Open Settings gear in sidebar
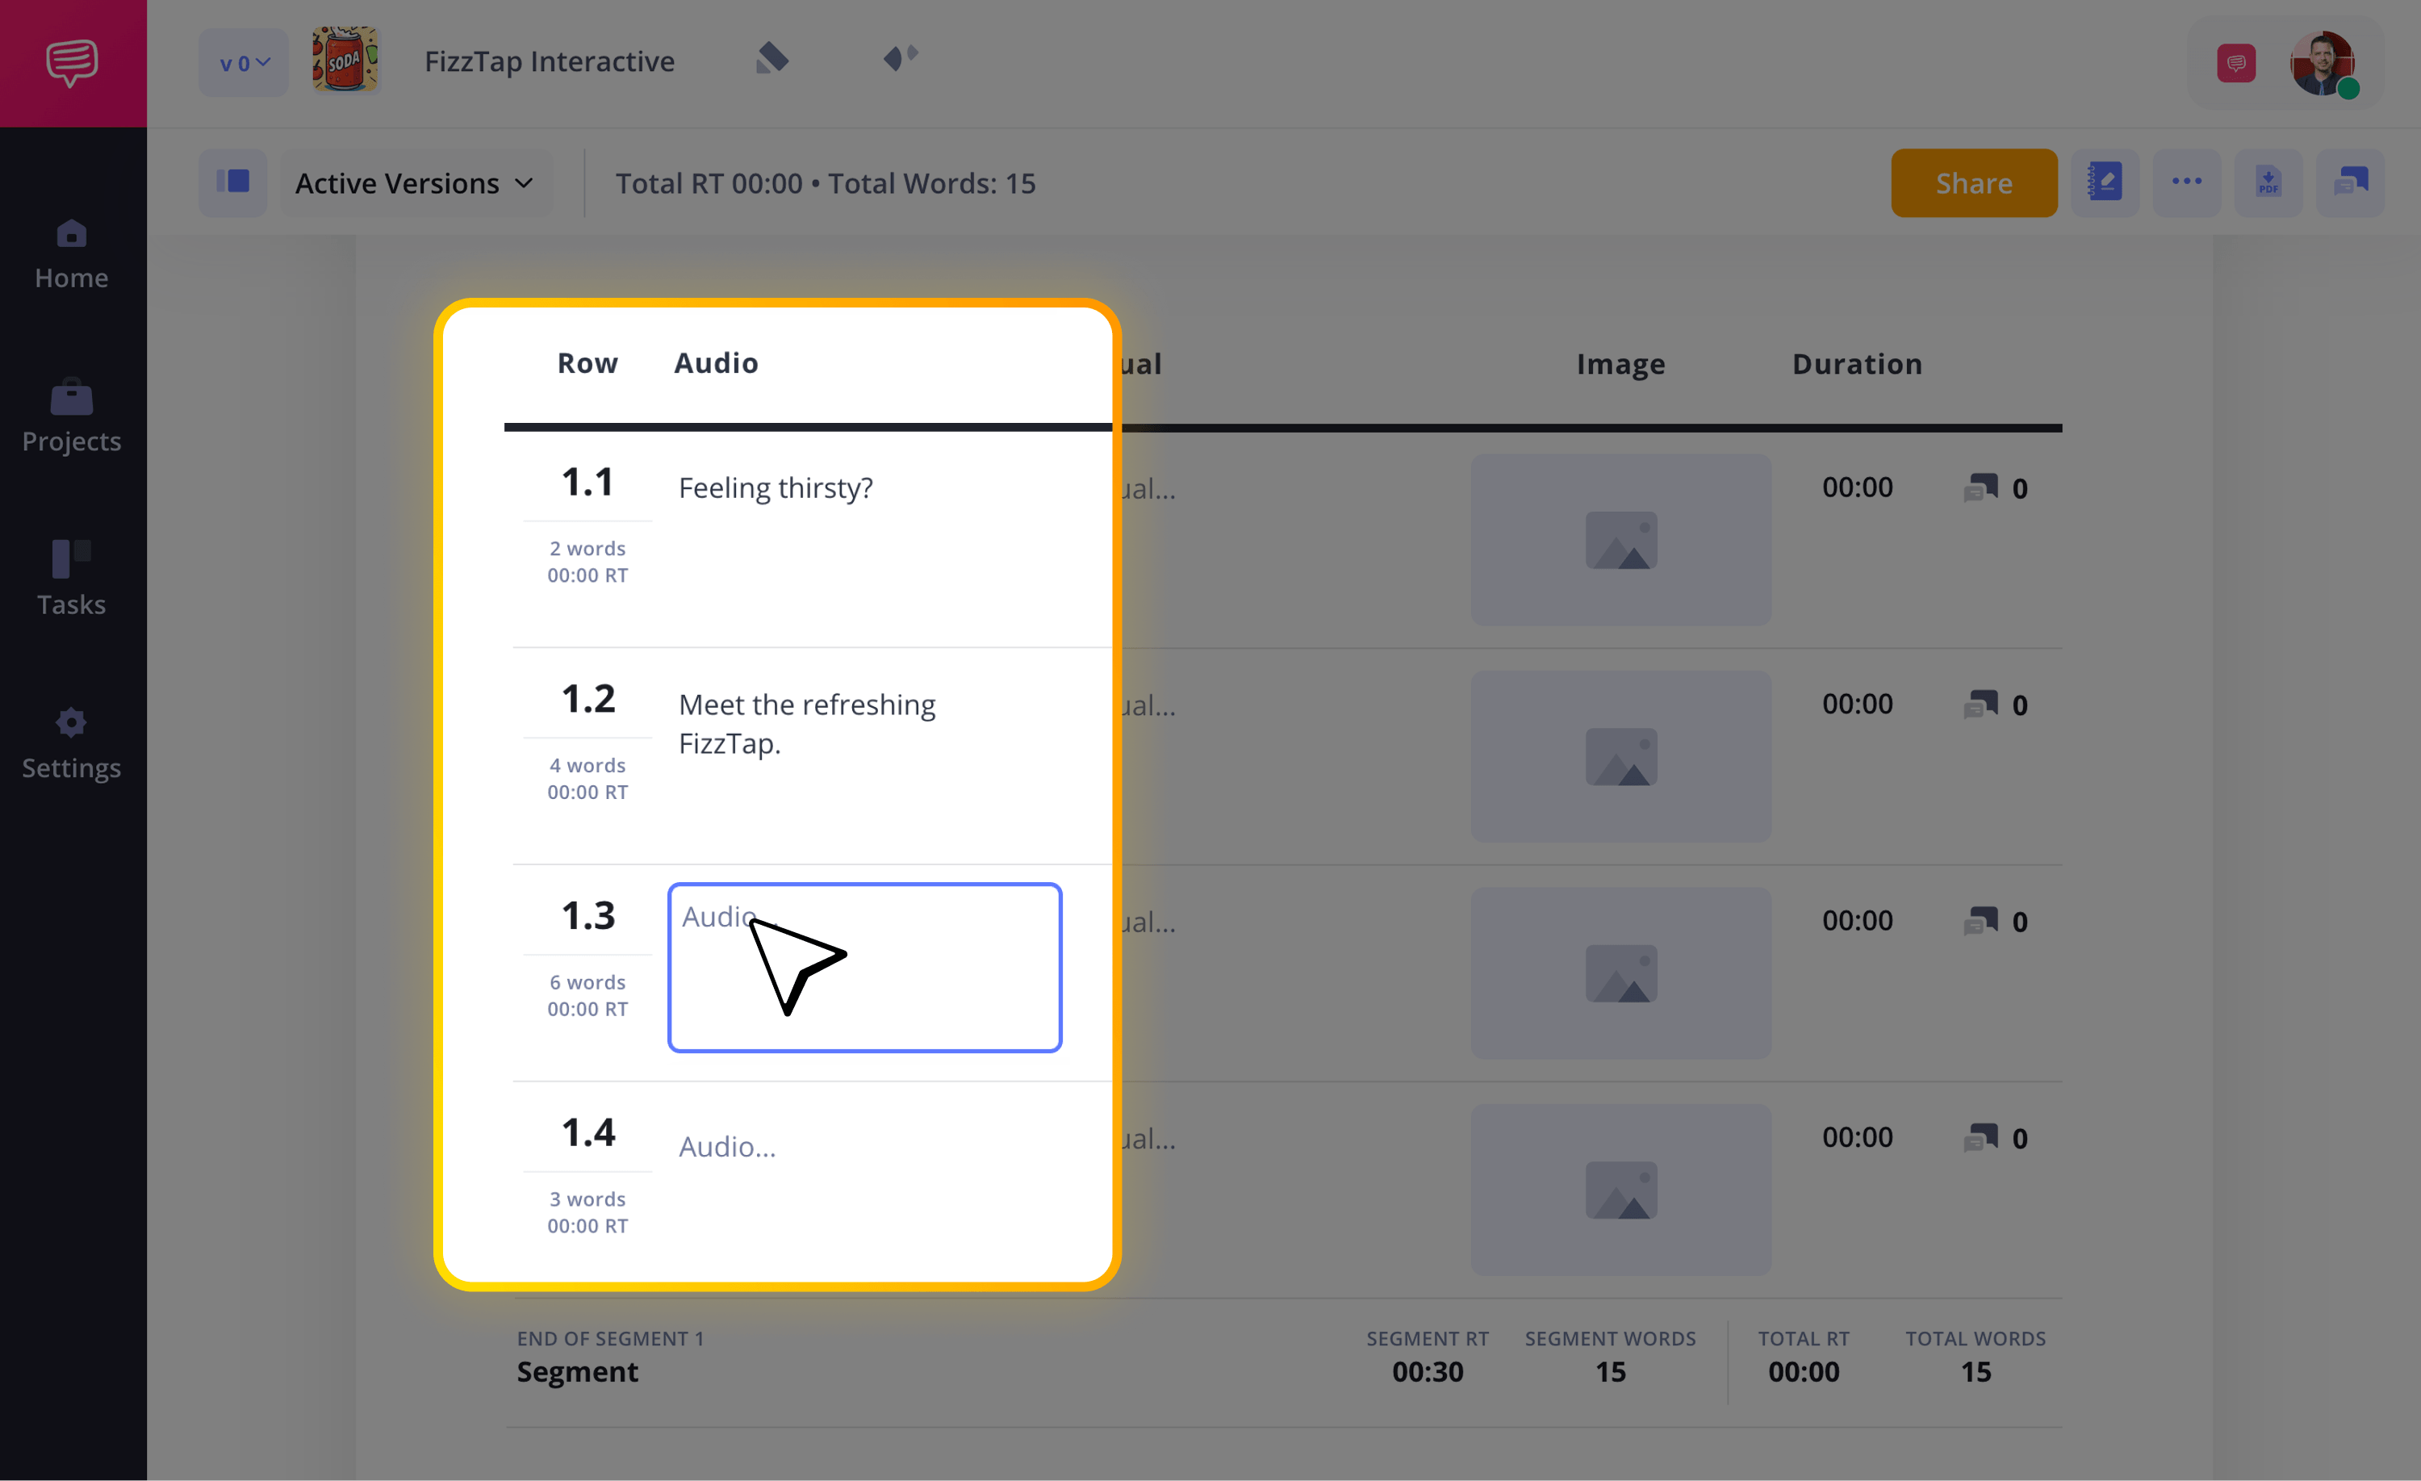2421x1481 pixels. 72,743
